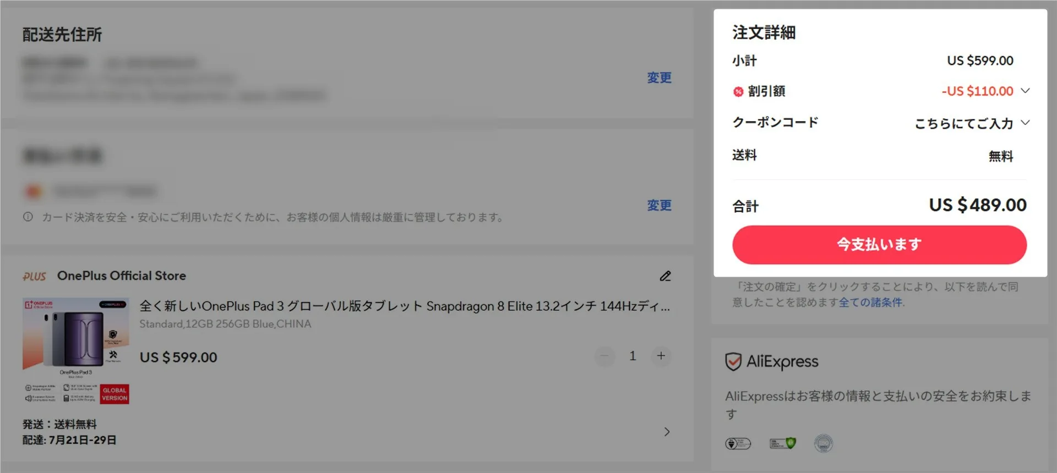This screenshot has width=1057, height=473.
Task: Click the -US $110.00 discount amount
Action: (977, 91)
